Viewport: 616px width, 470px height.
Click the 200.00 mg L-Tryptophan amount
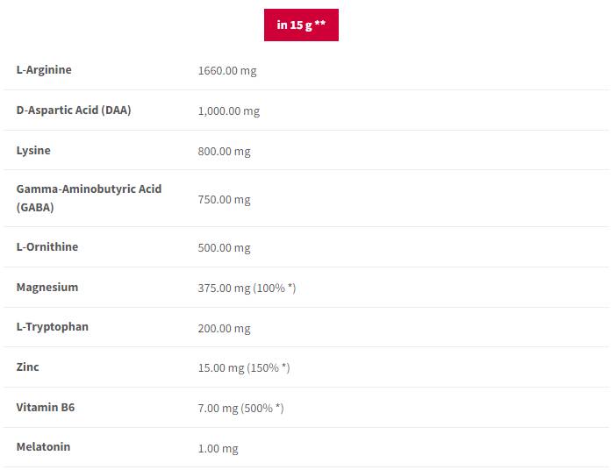pyautogui.click(x=225, y=329)
